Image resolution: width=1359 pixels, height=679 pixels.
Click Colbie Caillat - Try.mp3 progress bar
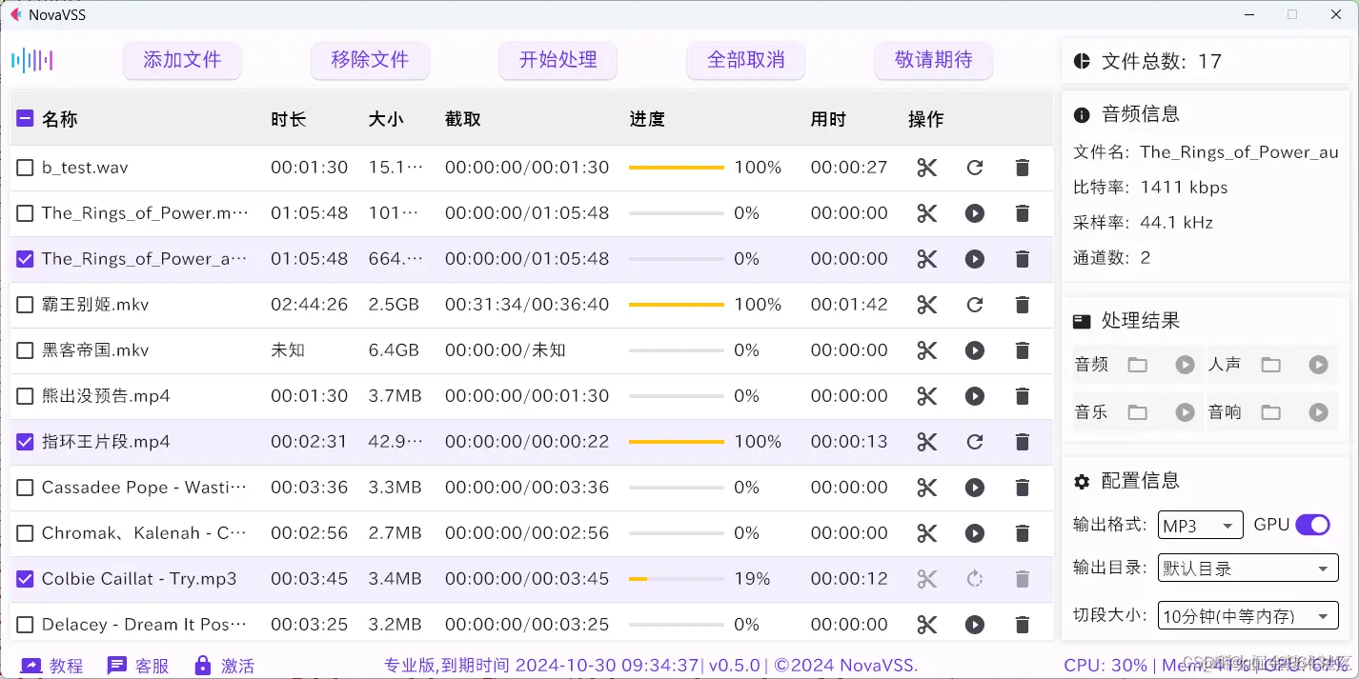tap(677, 579)
